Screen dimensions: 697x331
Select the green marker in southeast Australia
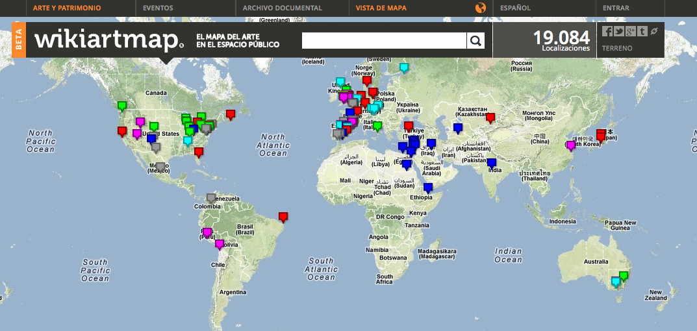coord(624,275)
